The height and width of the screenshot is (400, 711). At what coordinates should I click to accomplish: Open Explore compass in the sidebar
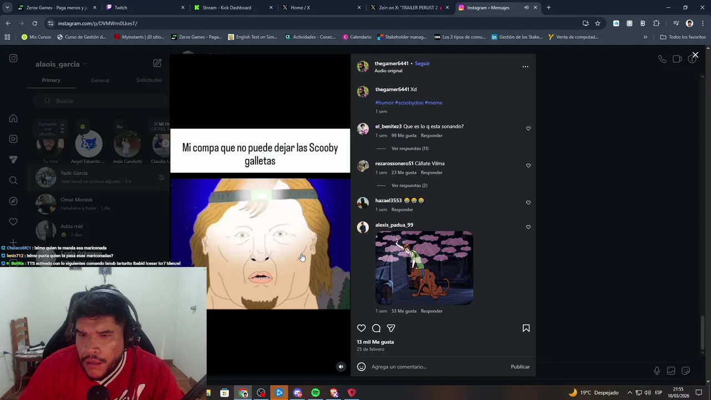point(13,201)
